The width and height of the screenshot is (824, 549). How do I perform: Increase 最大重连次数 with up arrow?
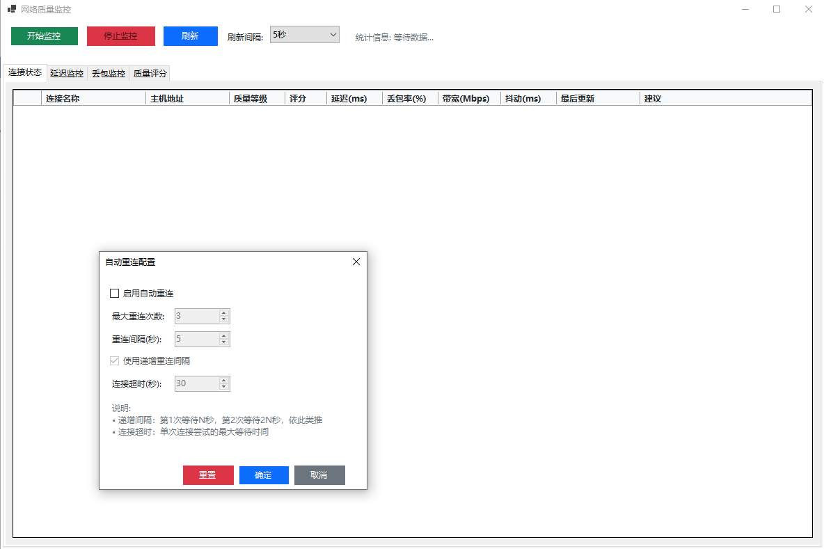coord(224,313)
